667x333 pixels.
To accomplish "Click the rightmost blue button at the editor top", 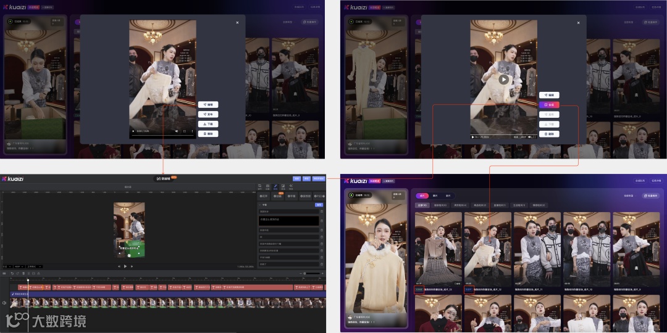I will pyautogui.click(x=319, y=179).
